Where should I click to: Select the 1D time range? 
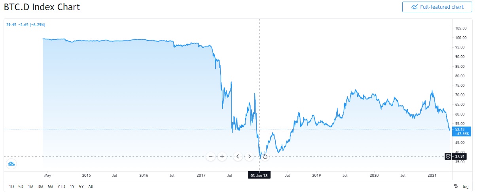(x=11, y=186)
